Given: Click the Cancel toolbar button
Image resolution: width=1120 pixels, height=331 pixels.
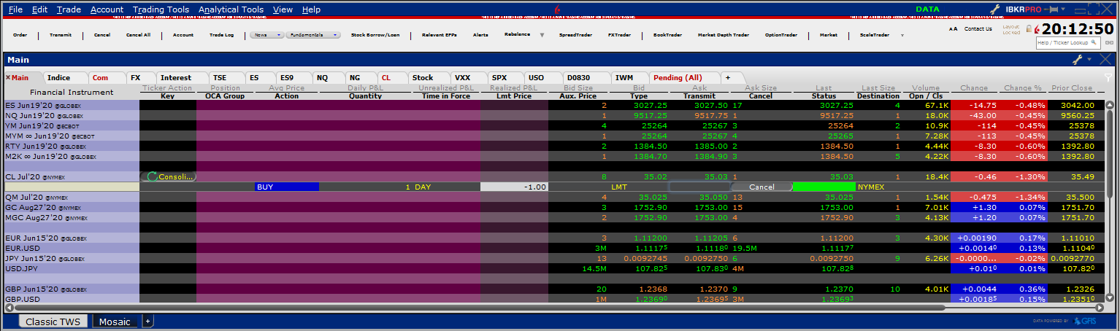Looking at the screenshot, I should pos(102,35).
